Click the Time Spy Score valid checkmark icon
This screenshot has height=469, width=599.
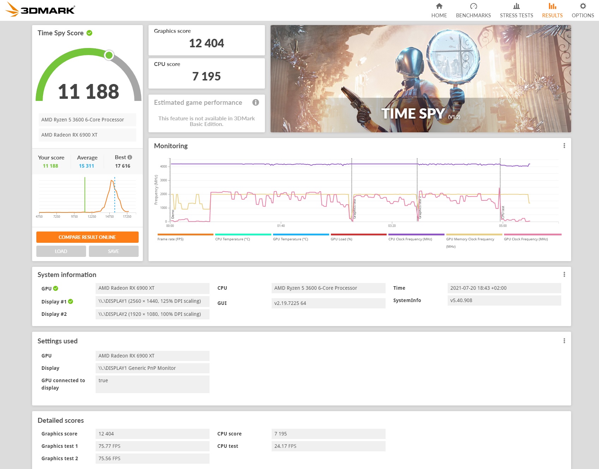(90, 33)
